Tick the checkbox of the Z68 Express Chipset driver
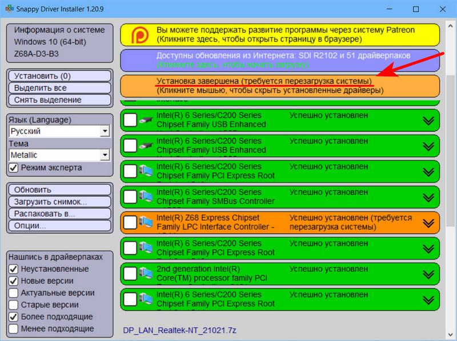 [130, 222]
